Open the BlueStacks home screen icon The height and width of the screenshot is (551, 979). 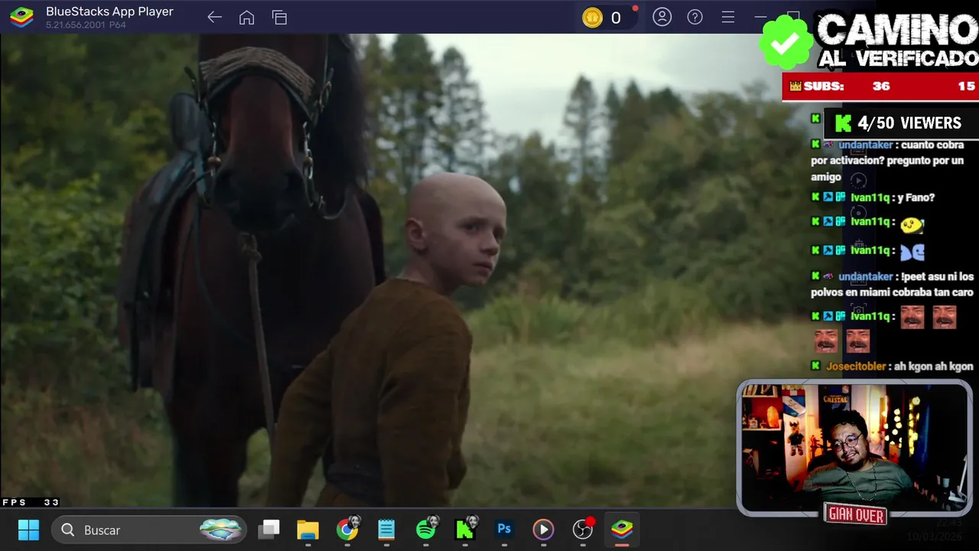tap(246, 18)
